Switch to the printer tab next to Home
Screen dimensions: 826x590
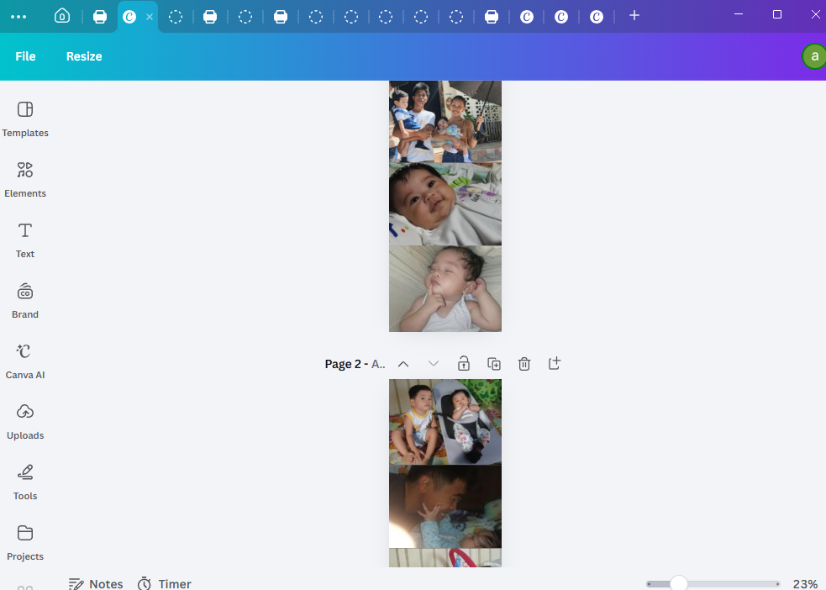click(x=99, y=17)
